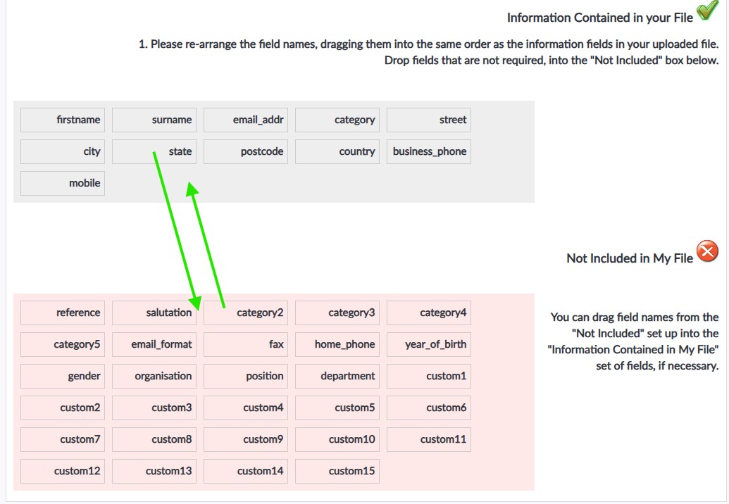Select the email_addr field box
Screen dimensions: 729x504
point(246,120)
